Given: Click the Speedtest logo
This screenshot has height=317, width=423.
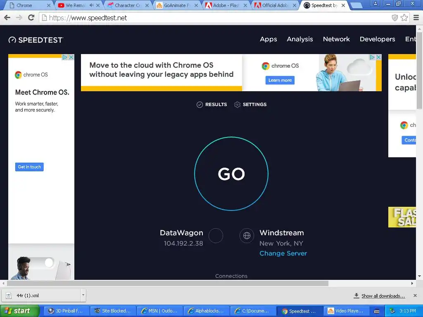Looking at the screenshot, I should tap(36, 40).
